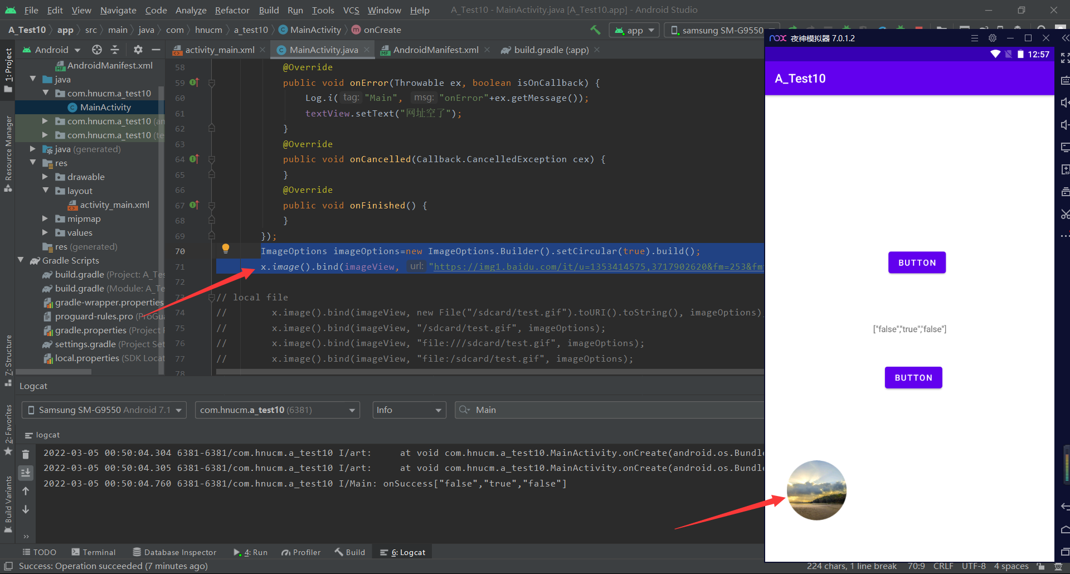Click the lightbulb quick-fix icon on line 70

click(x=226, y=249)
